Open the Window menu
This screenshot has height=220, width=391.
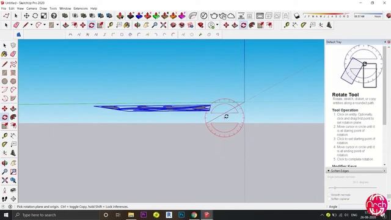tap(65, 9)
